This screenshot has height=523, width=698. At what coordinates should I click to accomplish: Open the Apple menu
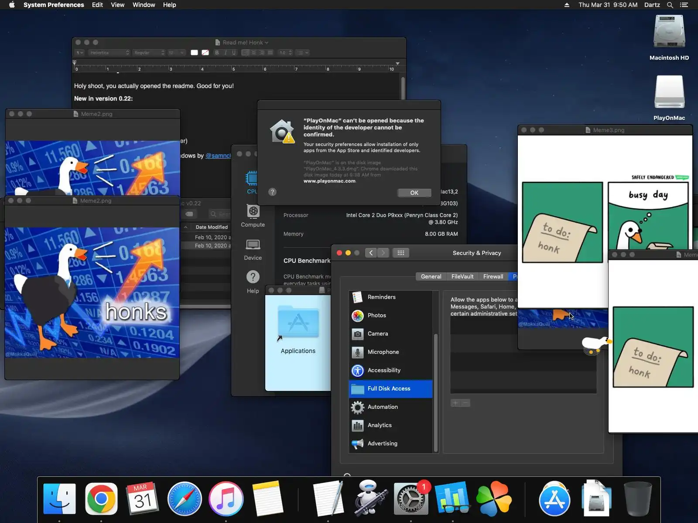click(12, 5)
